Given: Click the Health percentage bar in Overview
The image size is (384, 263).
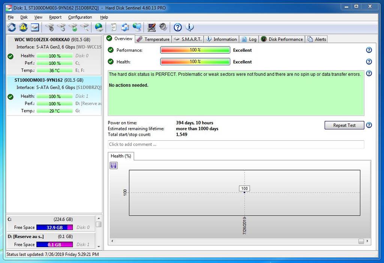Looking at the screenshot, I should point(195,62).
